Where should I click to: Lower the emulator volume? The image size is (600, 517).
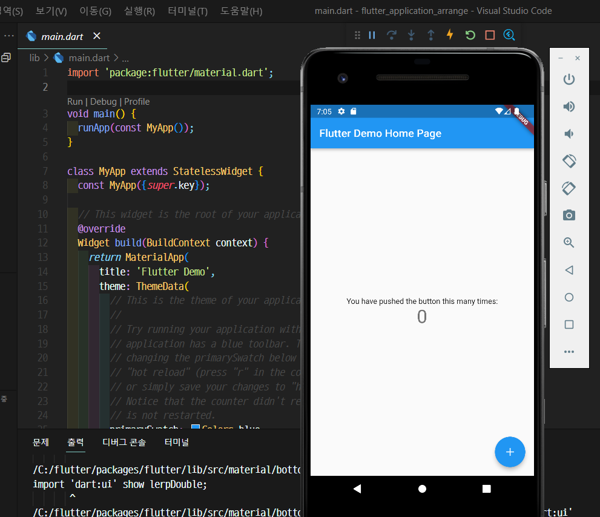click(569, 134)
